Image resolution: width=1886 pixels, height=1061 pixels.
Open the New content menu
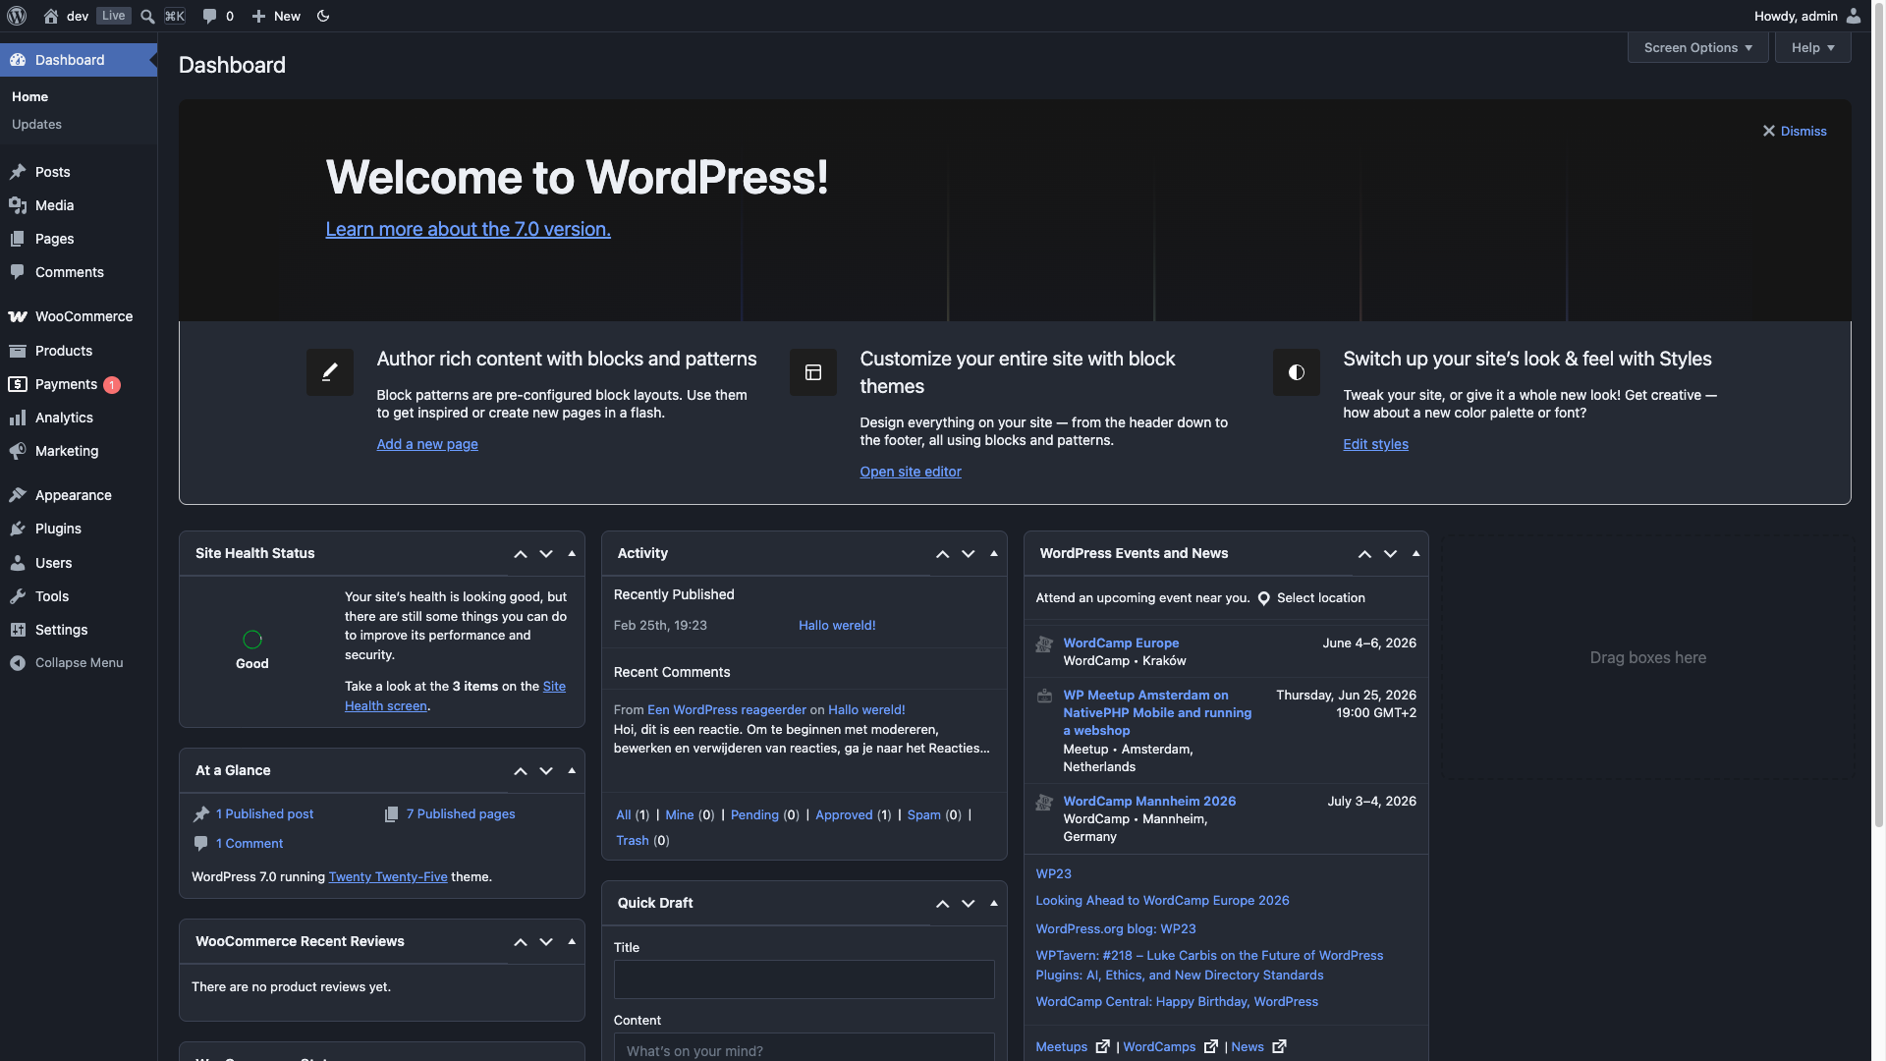[x=276, y=16]
